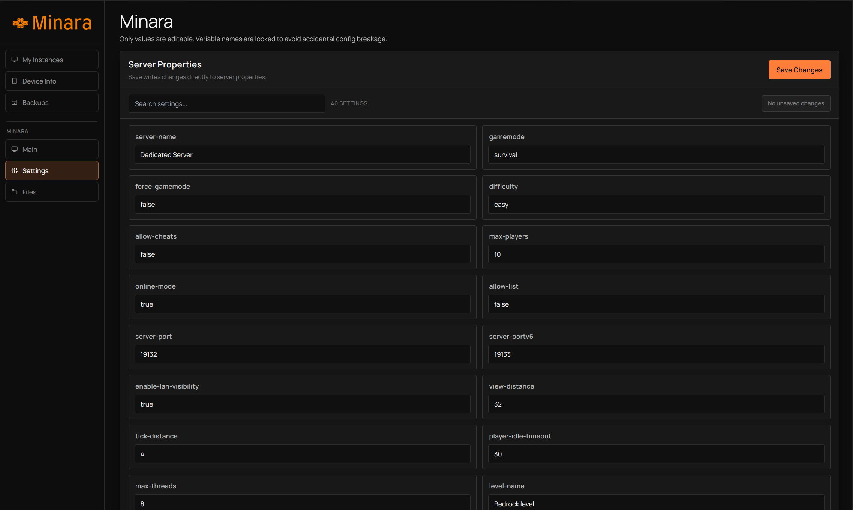Click the 40 SETTINGS count text

(349, 103)
